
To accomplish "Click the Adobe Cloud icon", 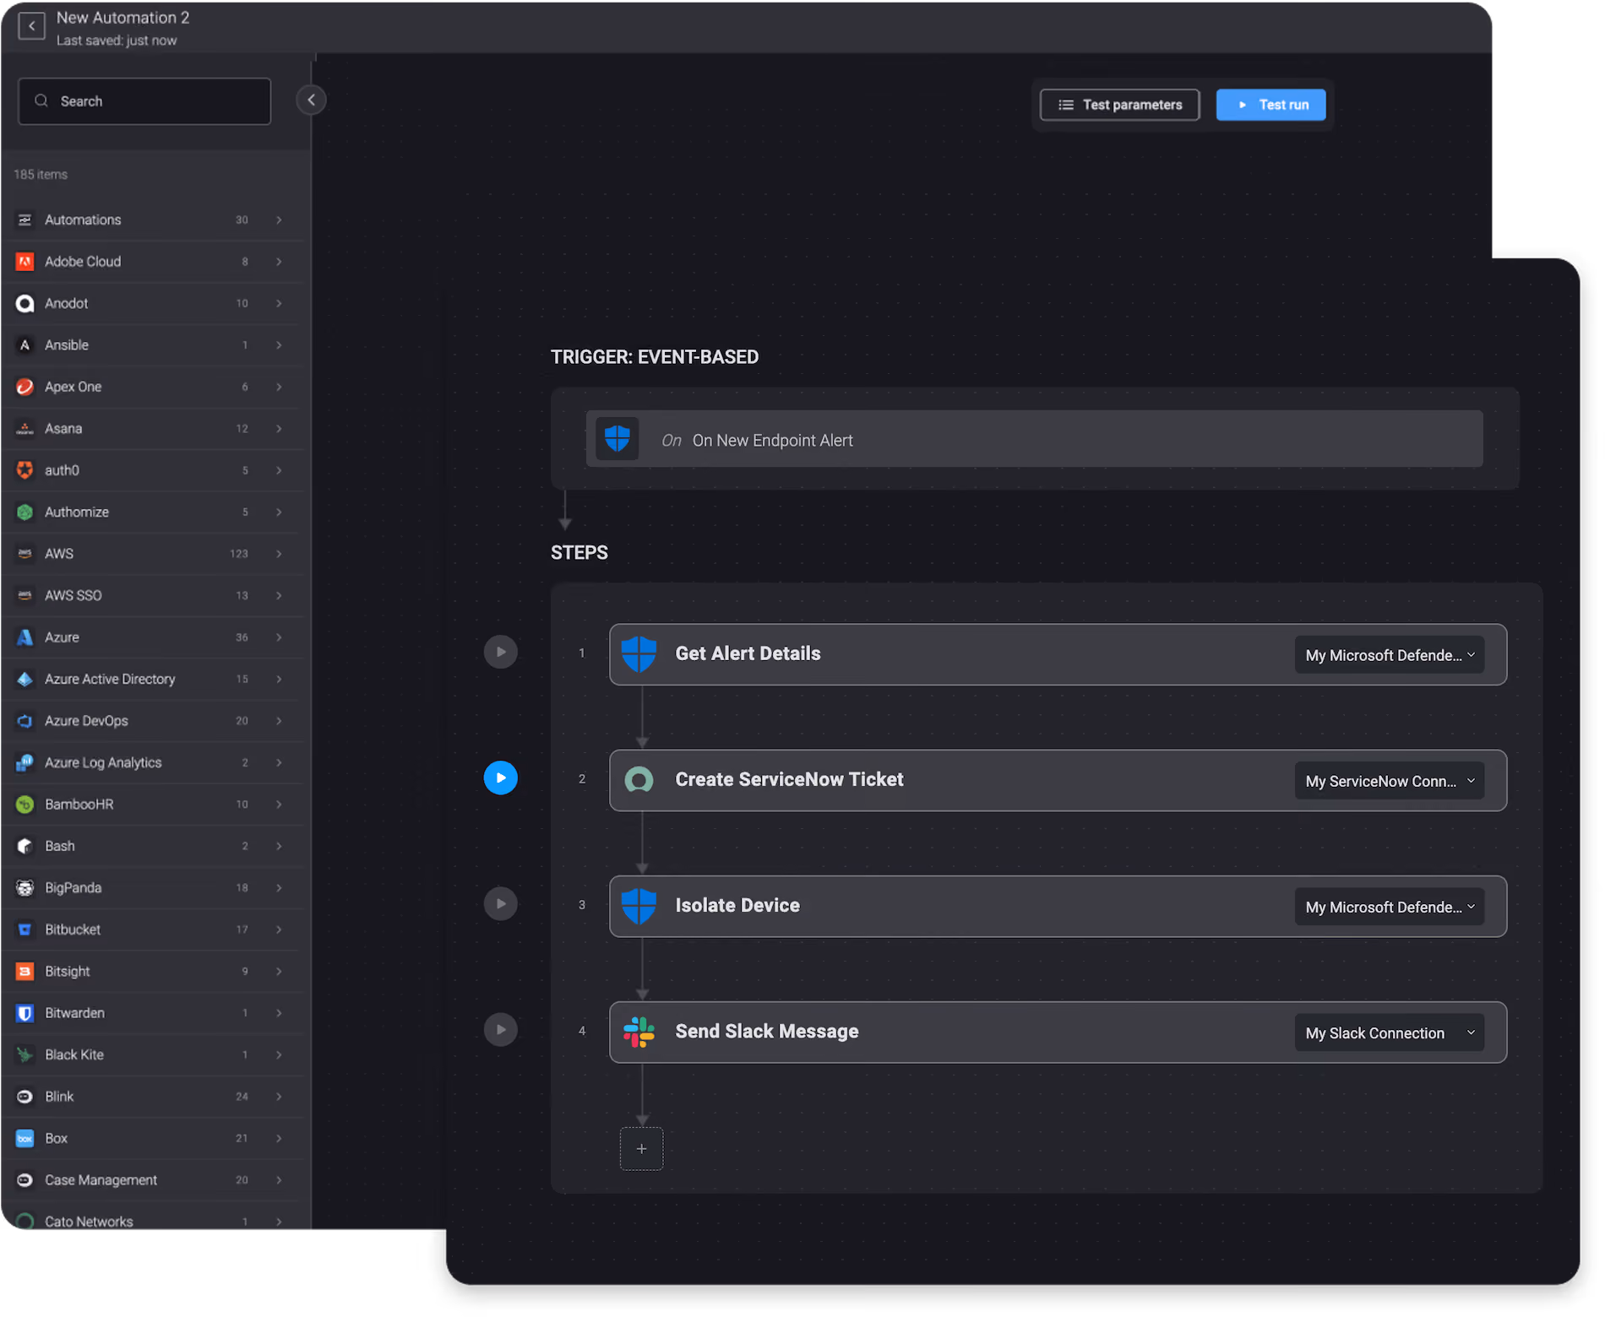I will pyautogui.click(x=25, y=262).
